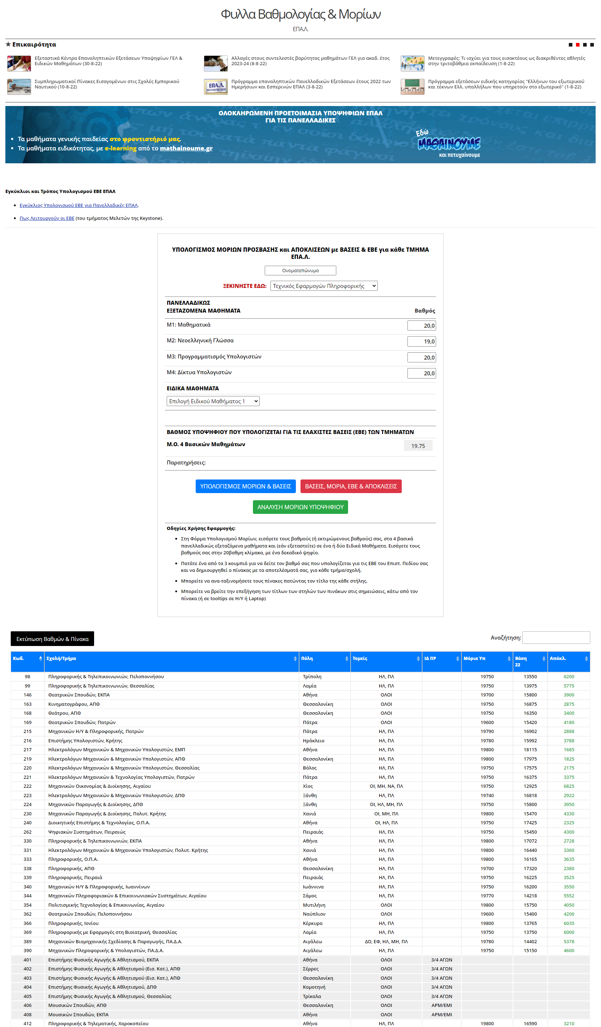
Task: Select row Θεατρικών Σπουδών, ΕΚΠΑ
Action: 300,695
